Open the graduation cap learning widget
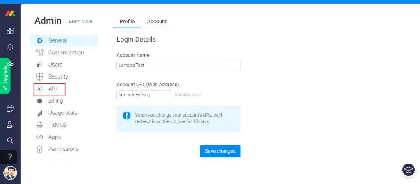Viewport: 420px width, 184px height. pyautogui.click(x=408, y=170)
